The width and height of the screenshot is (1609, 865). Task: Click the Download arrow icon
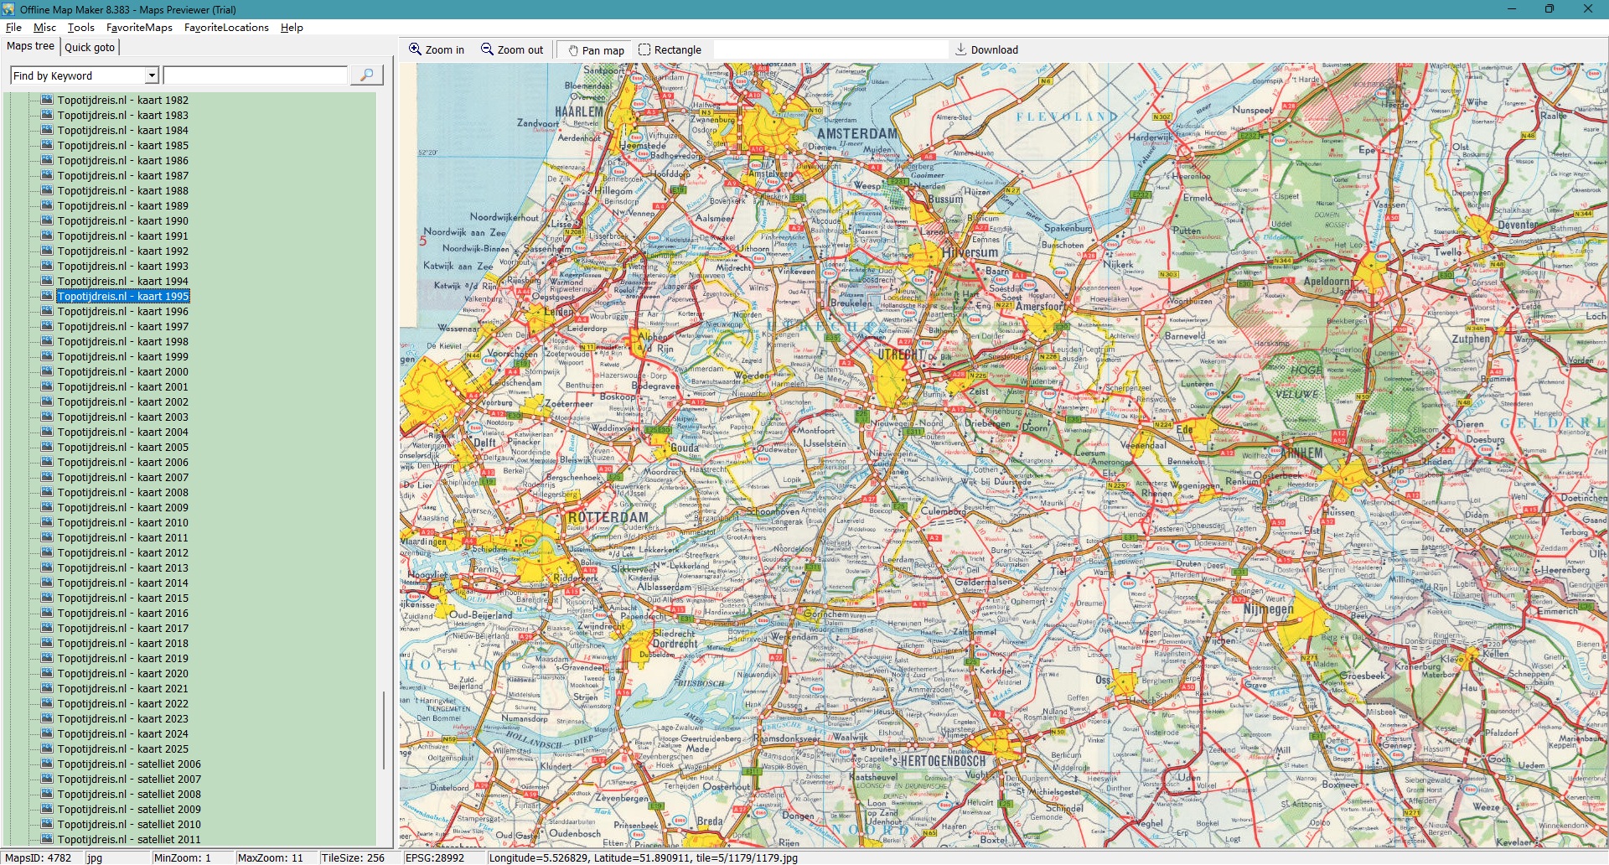click(961, 49)
